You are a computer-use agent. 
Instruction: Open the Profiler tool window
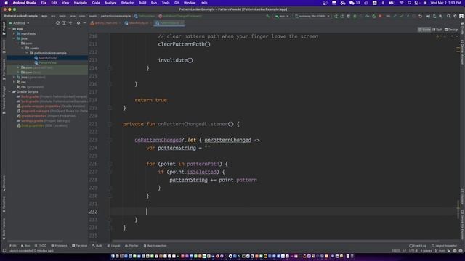pos(132,246)
